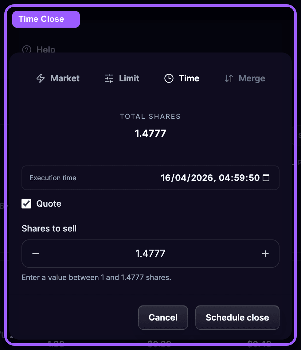Switch to the Limit tab
The width and height of the screenshot is (301, 350).
[129, 79]
